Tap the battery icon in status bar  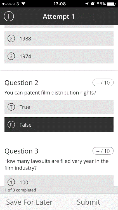[x=112, y=4]
